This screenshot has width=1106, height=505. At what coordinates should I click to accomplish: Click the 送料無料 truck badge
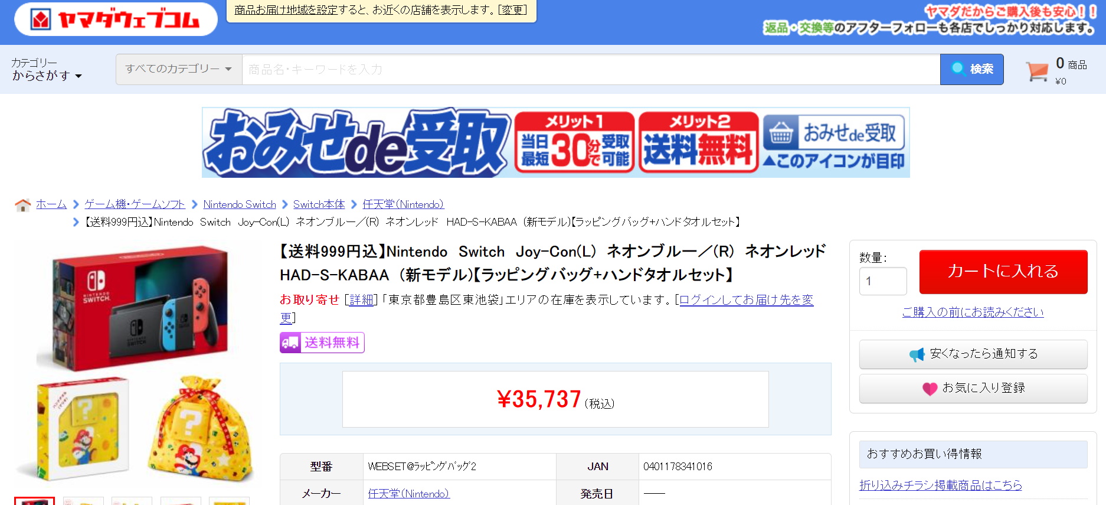pos(322,343)
